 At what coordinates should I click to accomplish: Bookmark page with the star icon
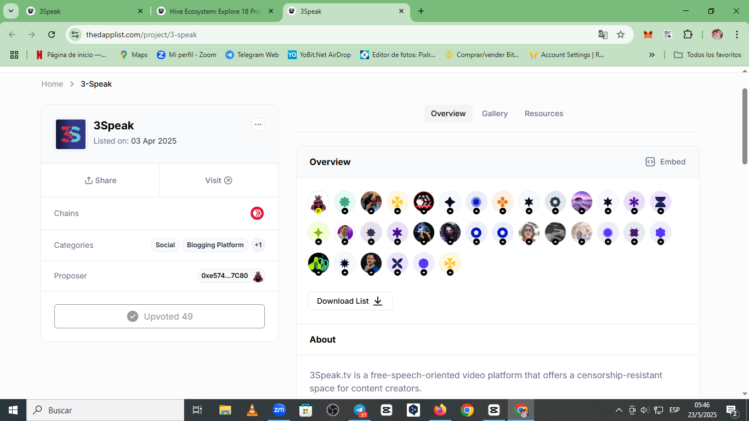(x=621, y=35)
